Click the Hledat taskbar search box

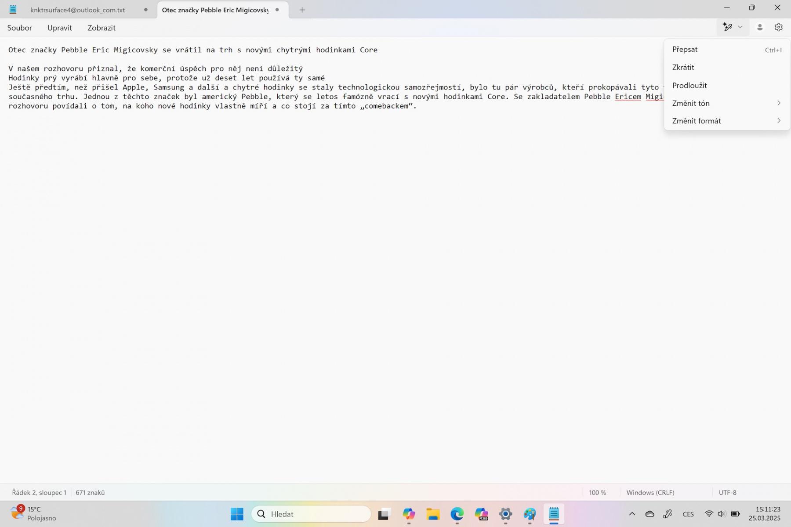pyautogui.click(x=311, y=514)
